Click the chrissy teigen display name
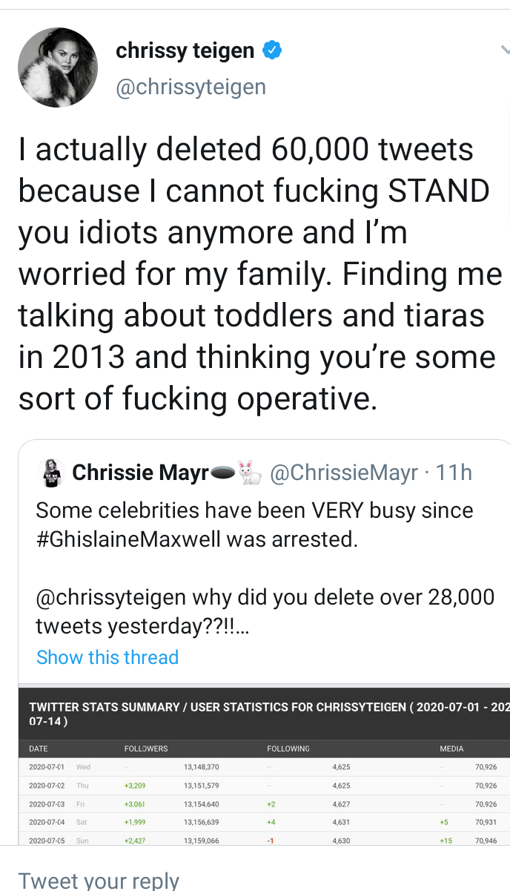This screenshot has height=891, width=510. tap(185, 51)
